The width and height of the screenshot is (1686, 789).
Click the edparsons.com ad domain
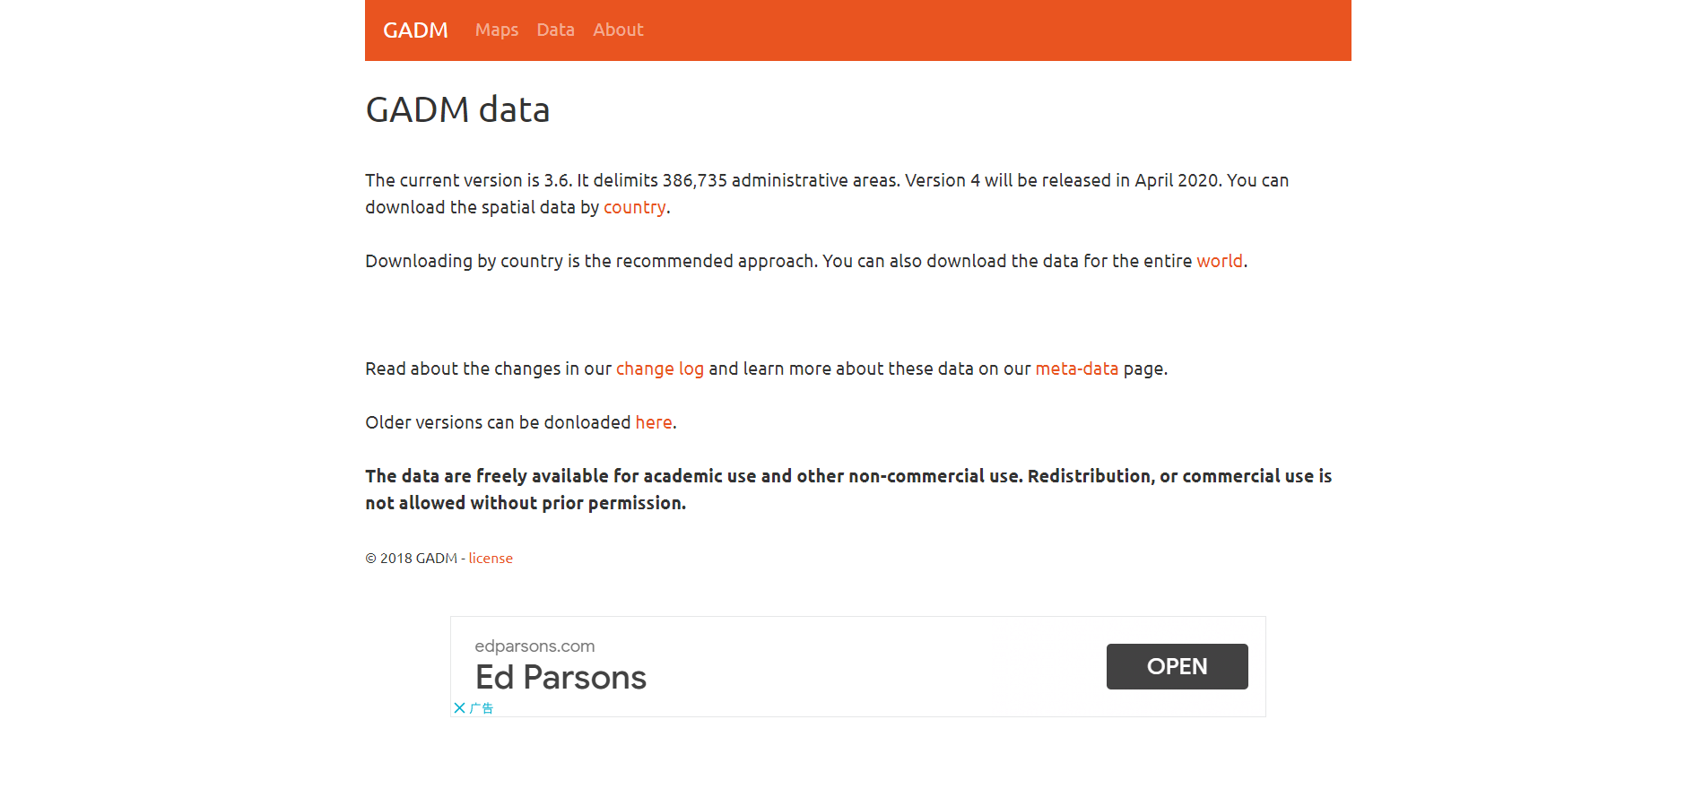[x=534, y=646]
